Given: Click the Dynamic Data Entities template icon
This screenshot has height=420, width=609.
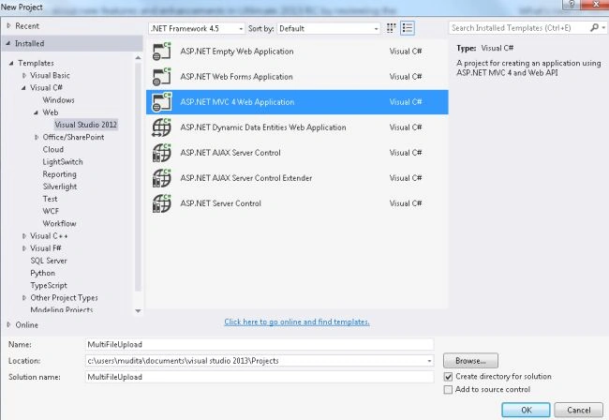Looking at the screenshot, I should [161, 127].
